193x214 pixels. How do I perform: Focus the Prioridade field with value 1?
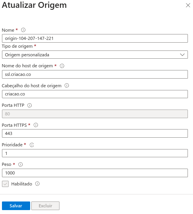click(x=95, y=153)
